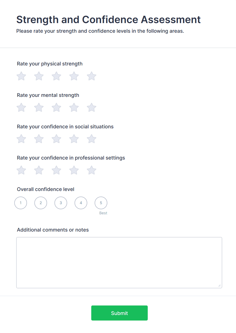Choose 3 for overall confidence level
The image size is (236, 333).
[61, 203]
